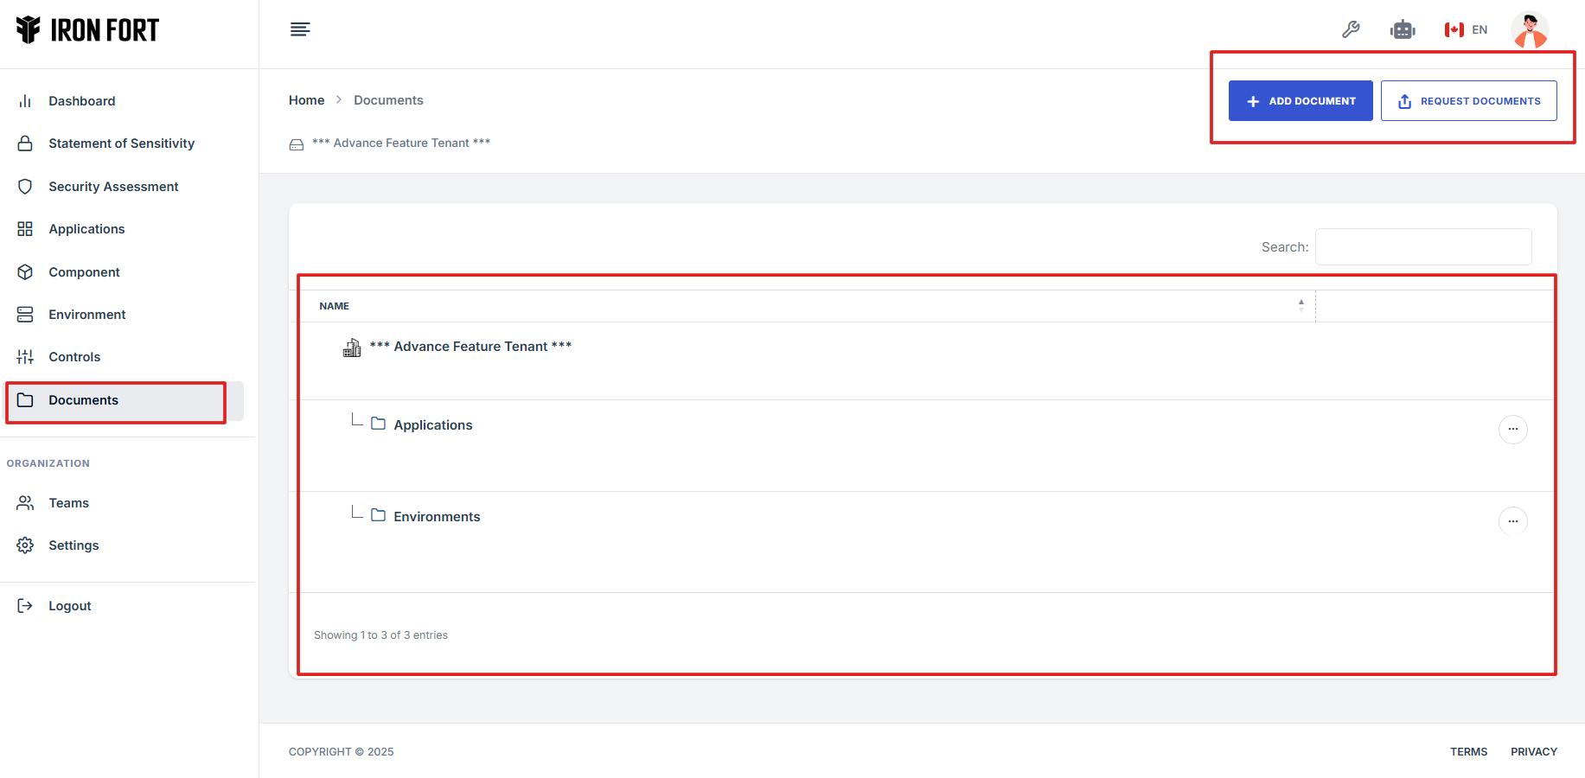Click the Home breadcrumb link
The height and width of the screenshot is (778, 1585).
(306, 100)
